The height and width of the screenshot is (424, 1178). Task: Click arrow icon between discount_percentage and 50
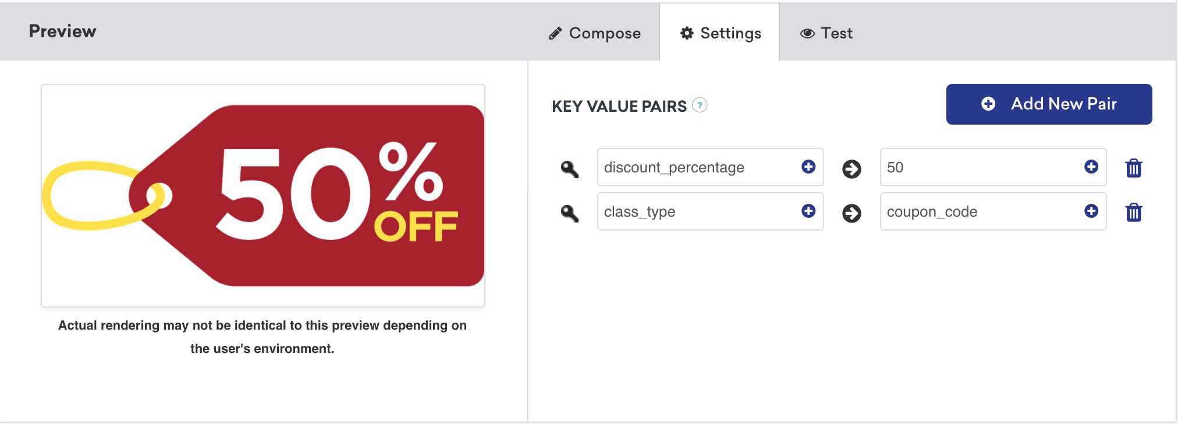tap(851, 169)
